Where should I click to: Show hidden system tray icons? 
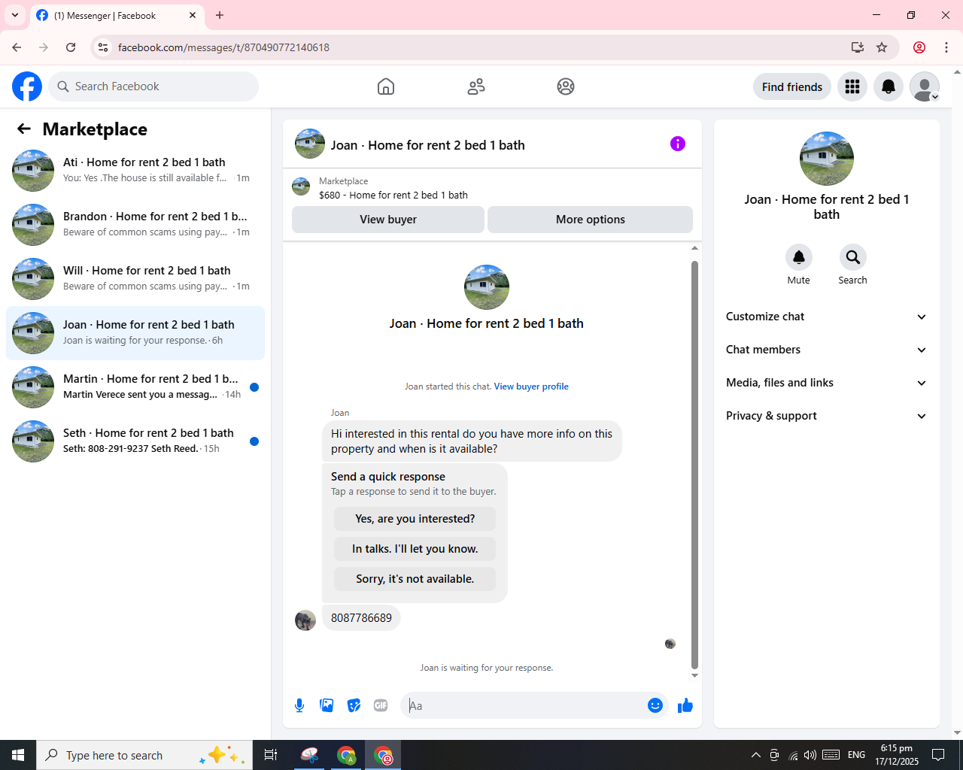coord(755,755)
